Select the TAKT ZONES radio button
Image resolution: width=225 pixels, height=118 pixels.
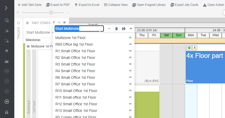point(27,23)
